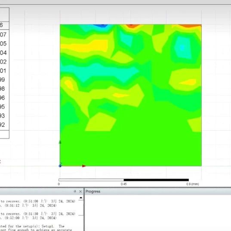Close the message panel with the X
231x231 pixels.
pyautogui.click(x=80, y=191)
